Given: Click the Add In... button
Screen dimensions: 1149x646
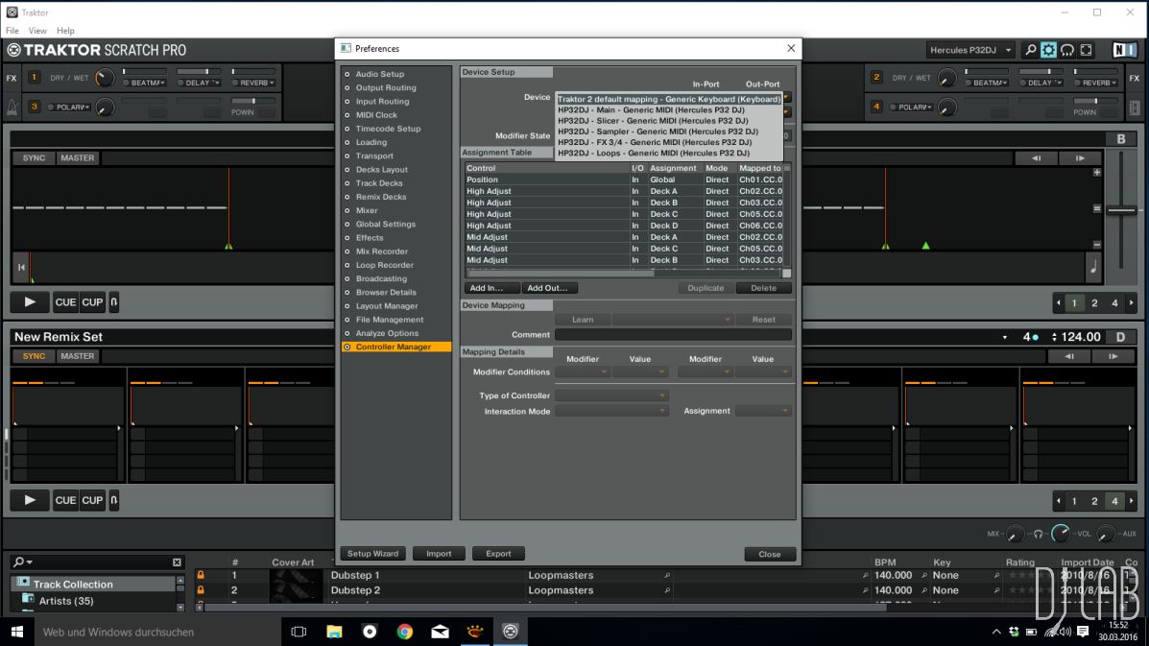Looking at the screenshot, I should click(491, 288).
